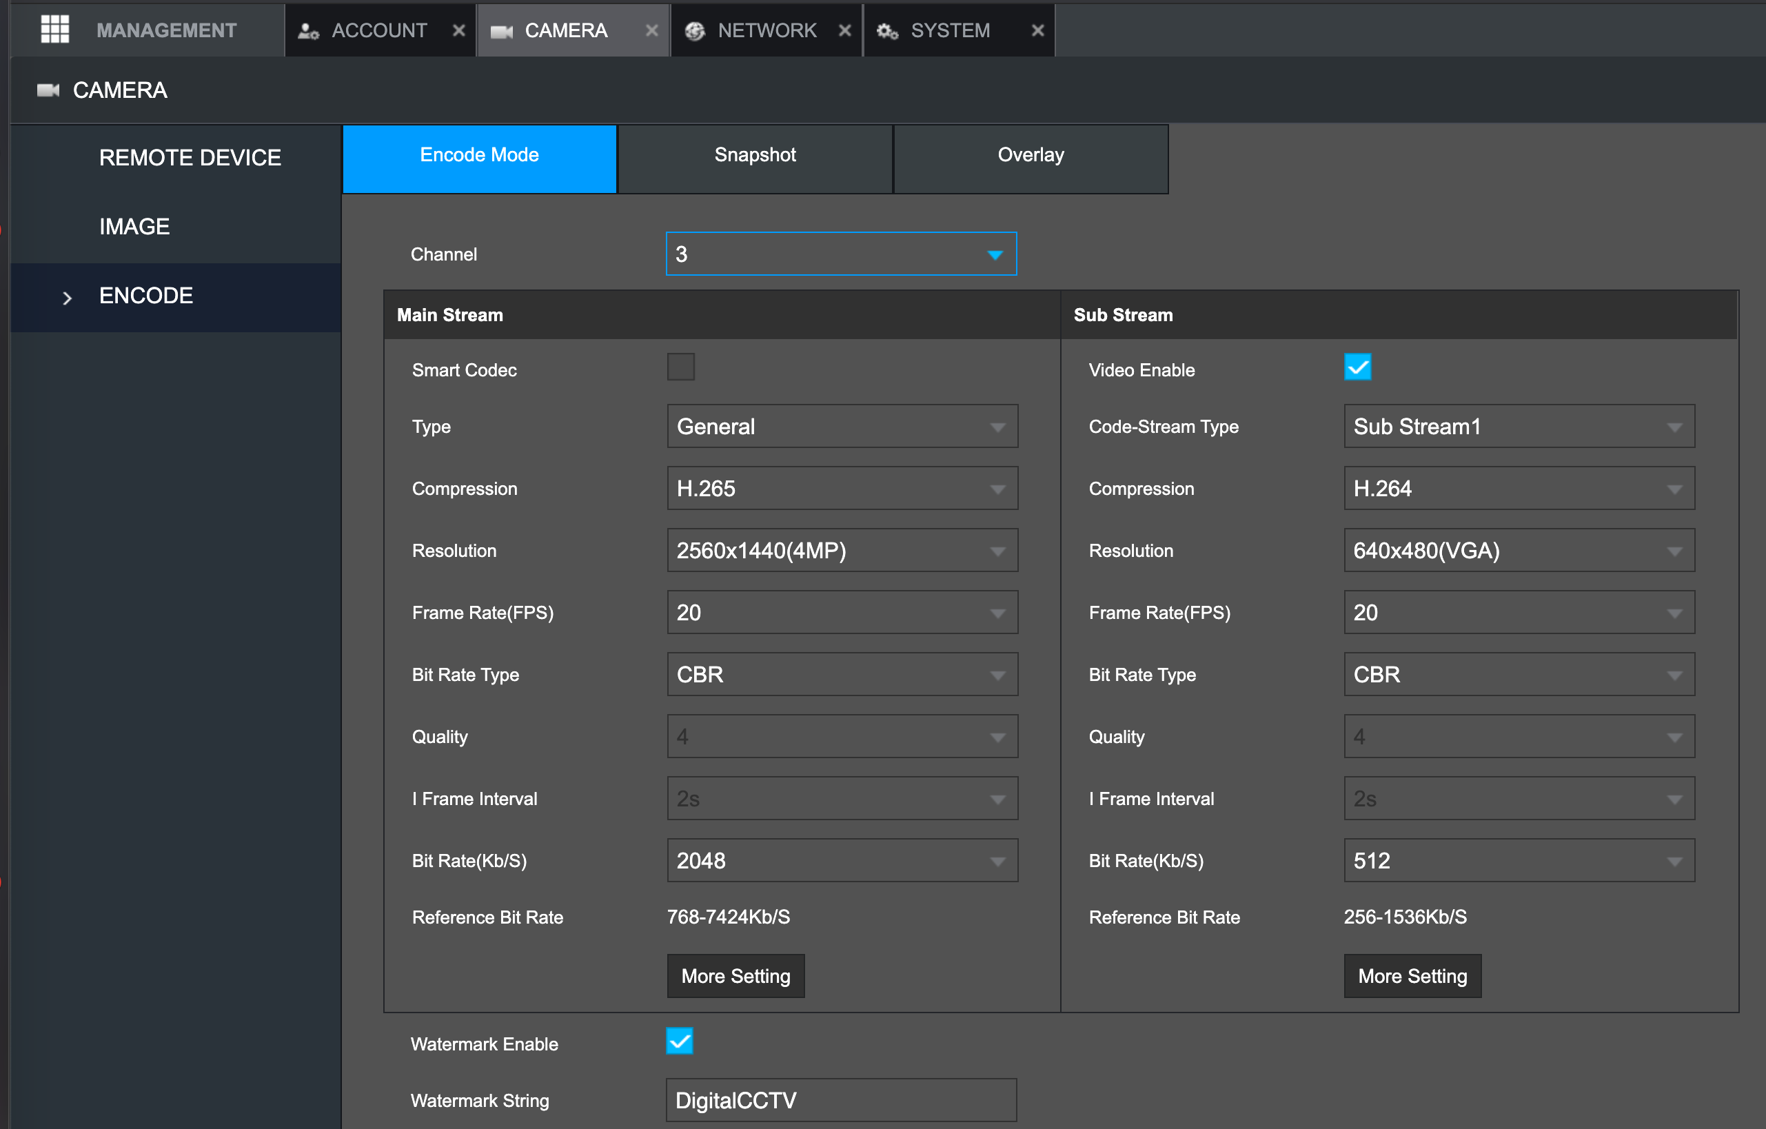Viewport: 1766px width, 1129px height.
Task: Select Channel 3 dropdown
Action: (840, 254)
